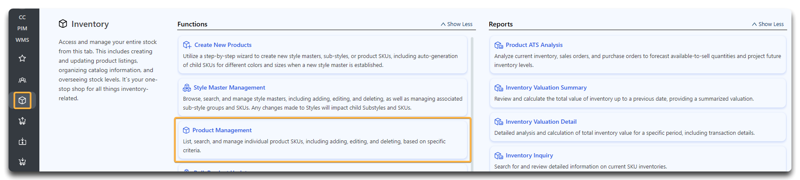Viewport: 800px width, 180px height.
Task: Click the Inventory Valuation Summary report icon
Action: point(499,87)
